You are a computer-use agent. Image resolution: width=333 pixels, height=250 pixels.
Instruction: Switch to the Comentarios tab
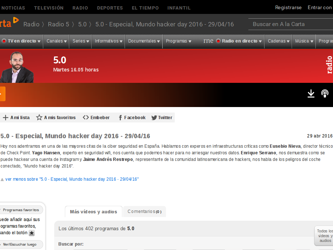tap(144, 212)
